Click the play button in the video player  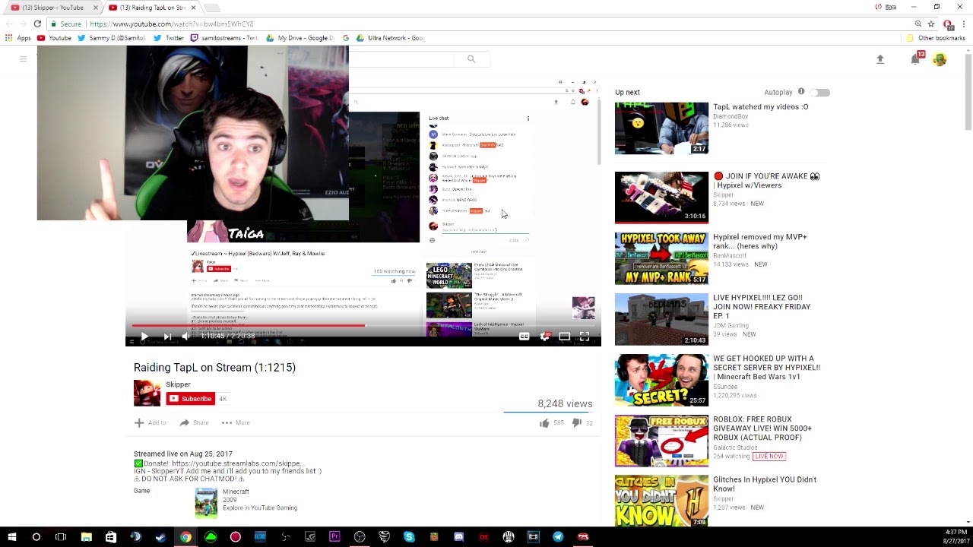click(x=144, y=337)
